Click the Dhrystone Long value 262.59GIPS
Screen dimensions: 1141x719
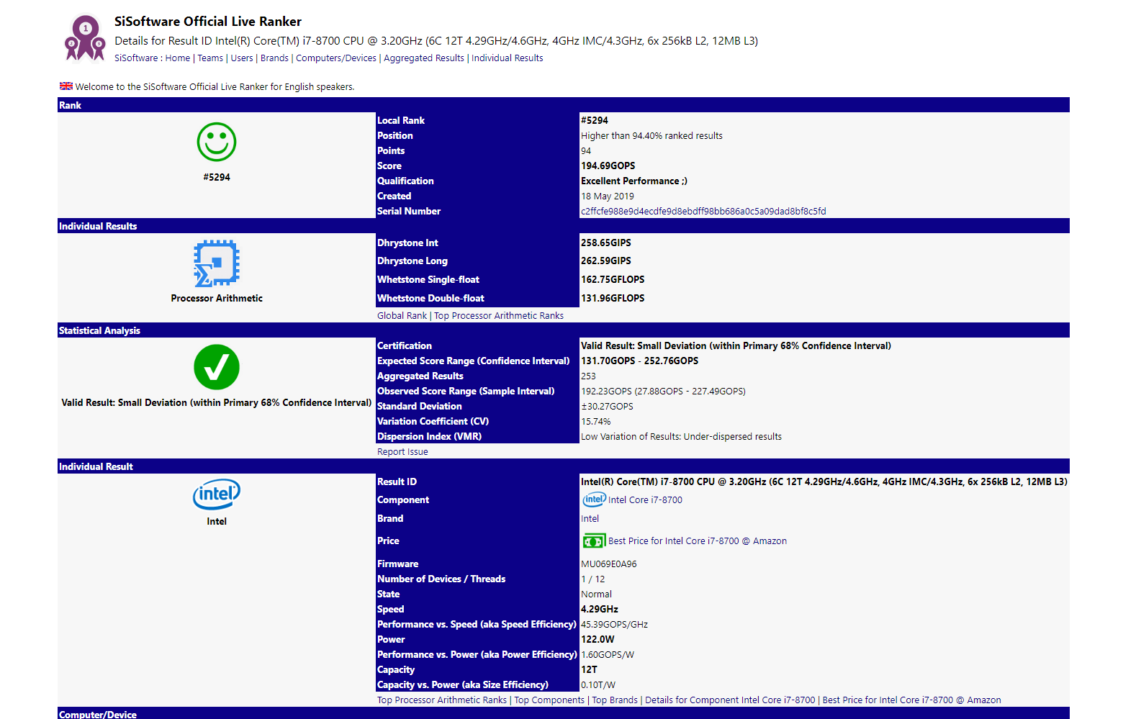[x=606, y=261]
